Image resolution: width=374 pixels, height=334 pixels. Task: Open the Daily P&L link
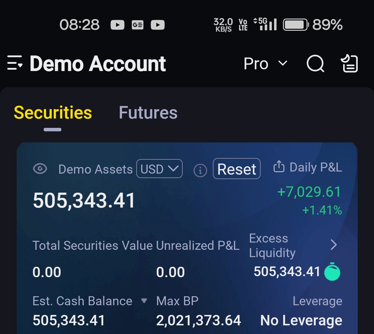click(x=315, y=167)
